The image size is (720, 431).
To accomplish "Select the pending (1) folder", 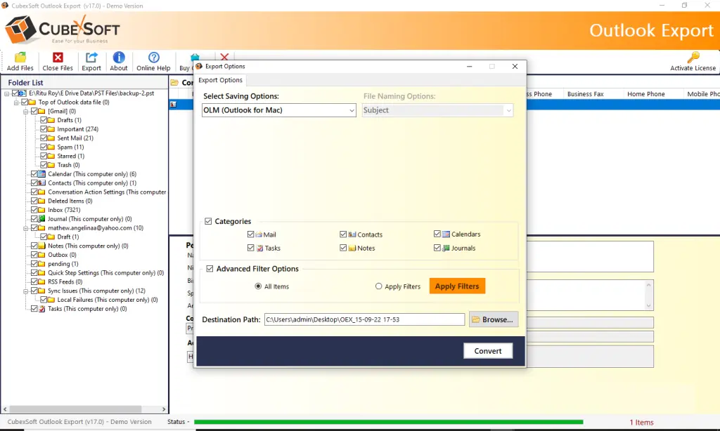I will pos(63,264).
